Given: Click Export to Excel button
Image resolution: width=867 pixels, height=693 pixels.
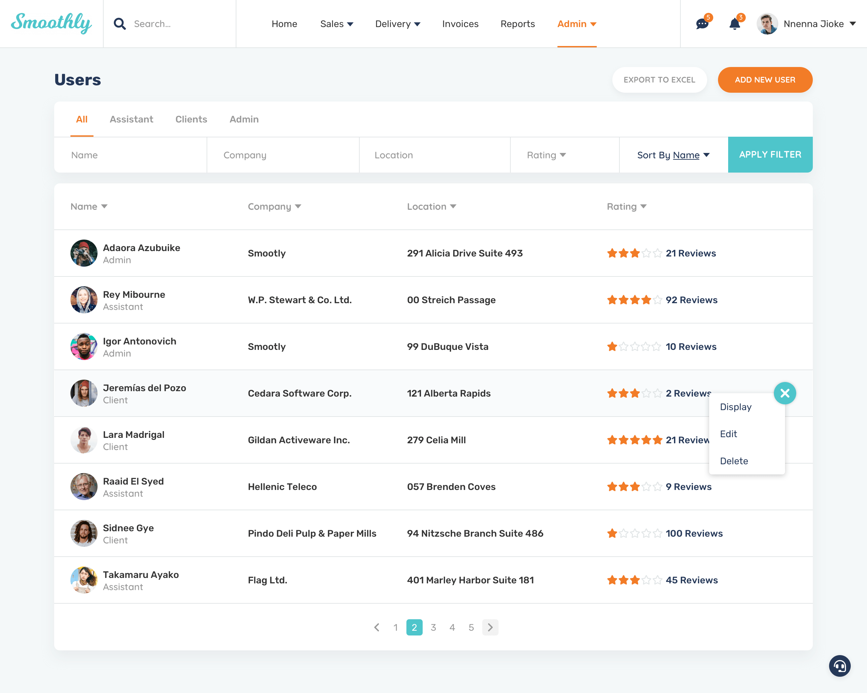Looking at the screenshot, I should [x=659, y=80].
